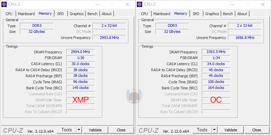Select Memory tab in left CPU-Z window

click(45, 13)
